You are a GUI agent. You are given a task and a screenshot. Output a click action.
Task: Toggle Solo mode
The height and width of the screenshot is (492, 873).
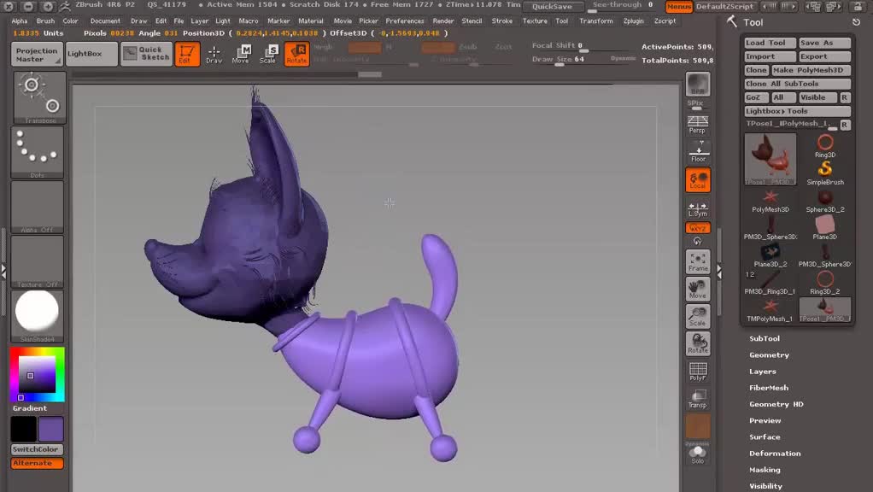(698, 454)
